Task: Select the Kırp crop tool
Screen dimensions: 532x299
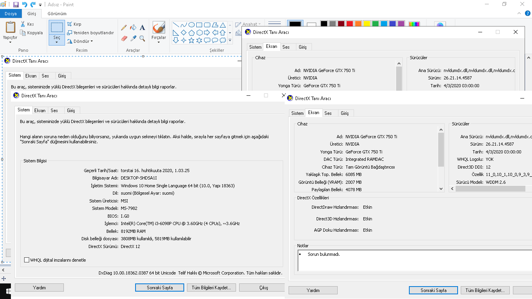Action: click(74, 24)
